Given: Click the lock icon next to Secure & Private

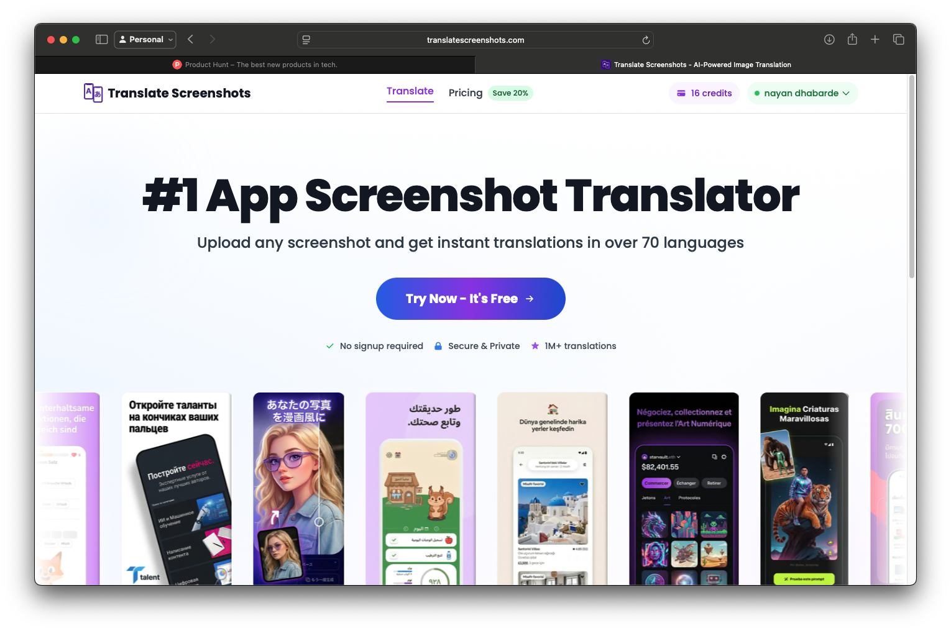Looking at the screenshot, I should (438, 346).
